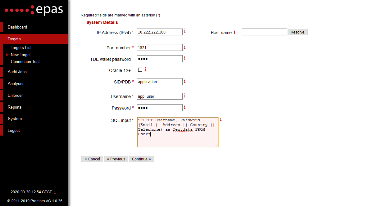Image resolution: width=378 pixels, height=206 pixels.
Task: Click the Previous button
Action: [116, 159]
